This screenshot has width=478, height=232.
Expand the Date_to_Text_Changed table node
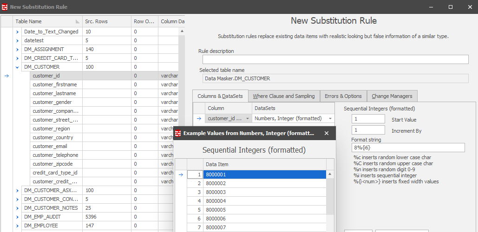[x=18, y=32]
